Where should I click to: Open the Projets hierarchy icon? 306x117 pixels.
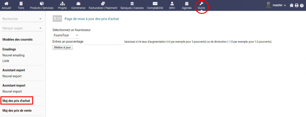(x=62, y=4)
